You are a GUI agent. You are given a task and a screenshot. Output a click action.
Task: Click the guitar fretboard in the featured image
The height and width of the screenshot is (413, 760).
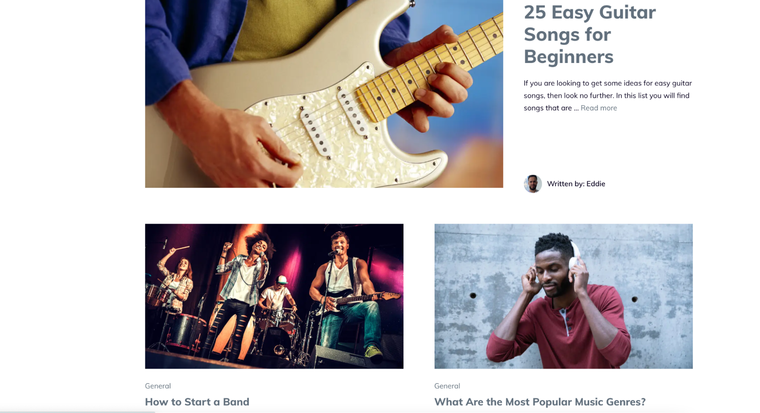pos(430,68)
